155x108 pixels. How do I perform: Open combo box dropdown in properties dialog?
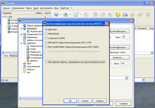click(x=126, y=78)
